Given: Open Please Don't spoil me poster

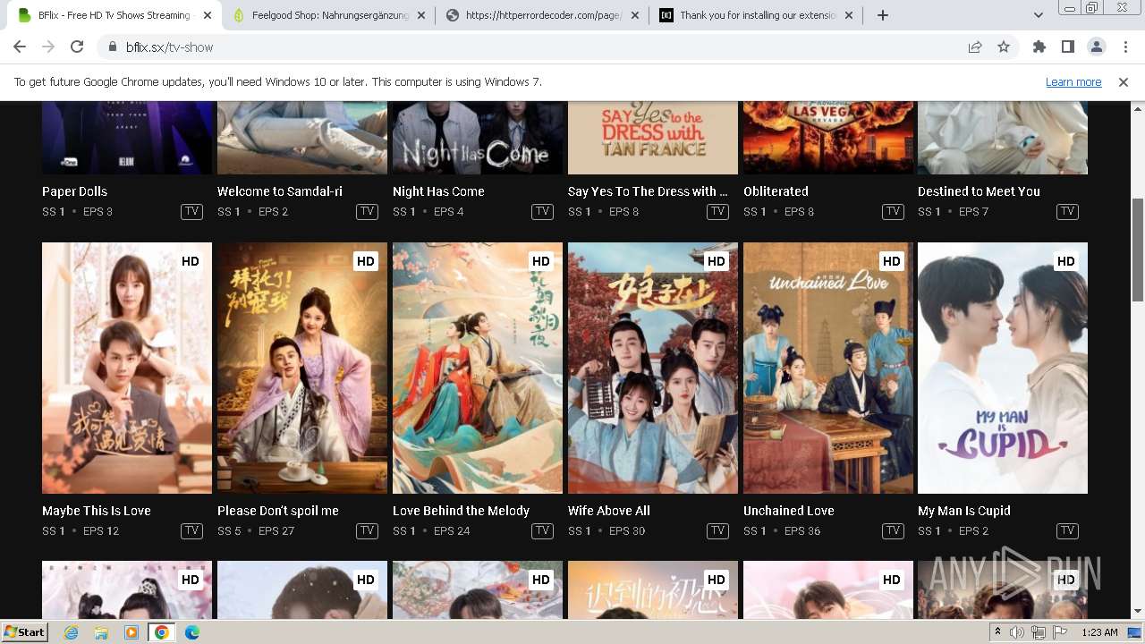Looking at the screenshot, I should [x=302, y=368].
